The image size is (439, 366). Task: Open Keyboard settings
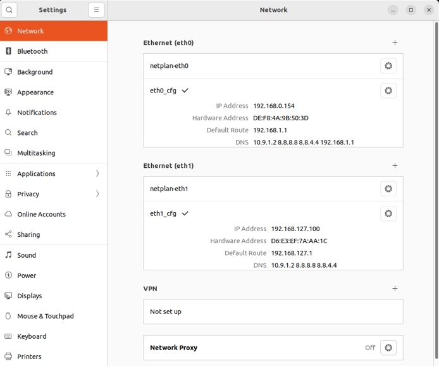(x=54, y=336)
